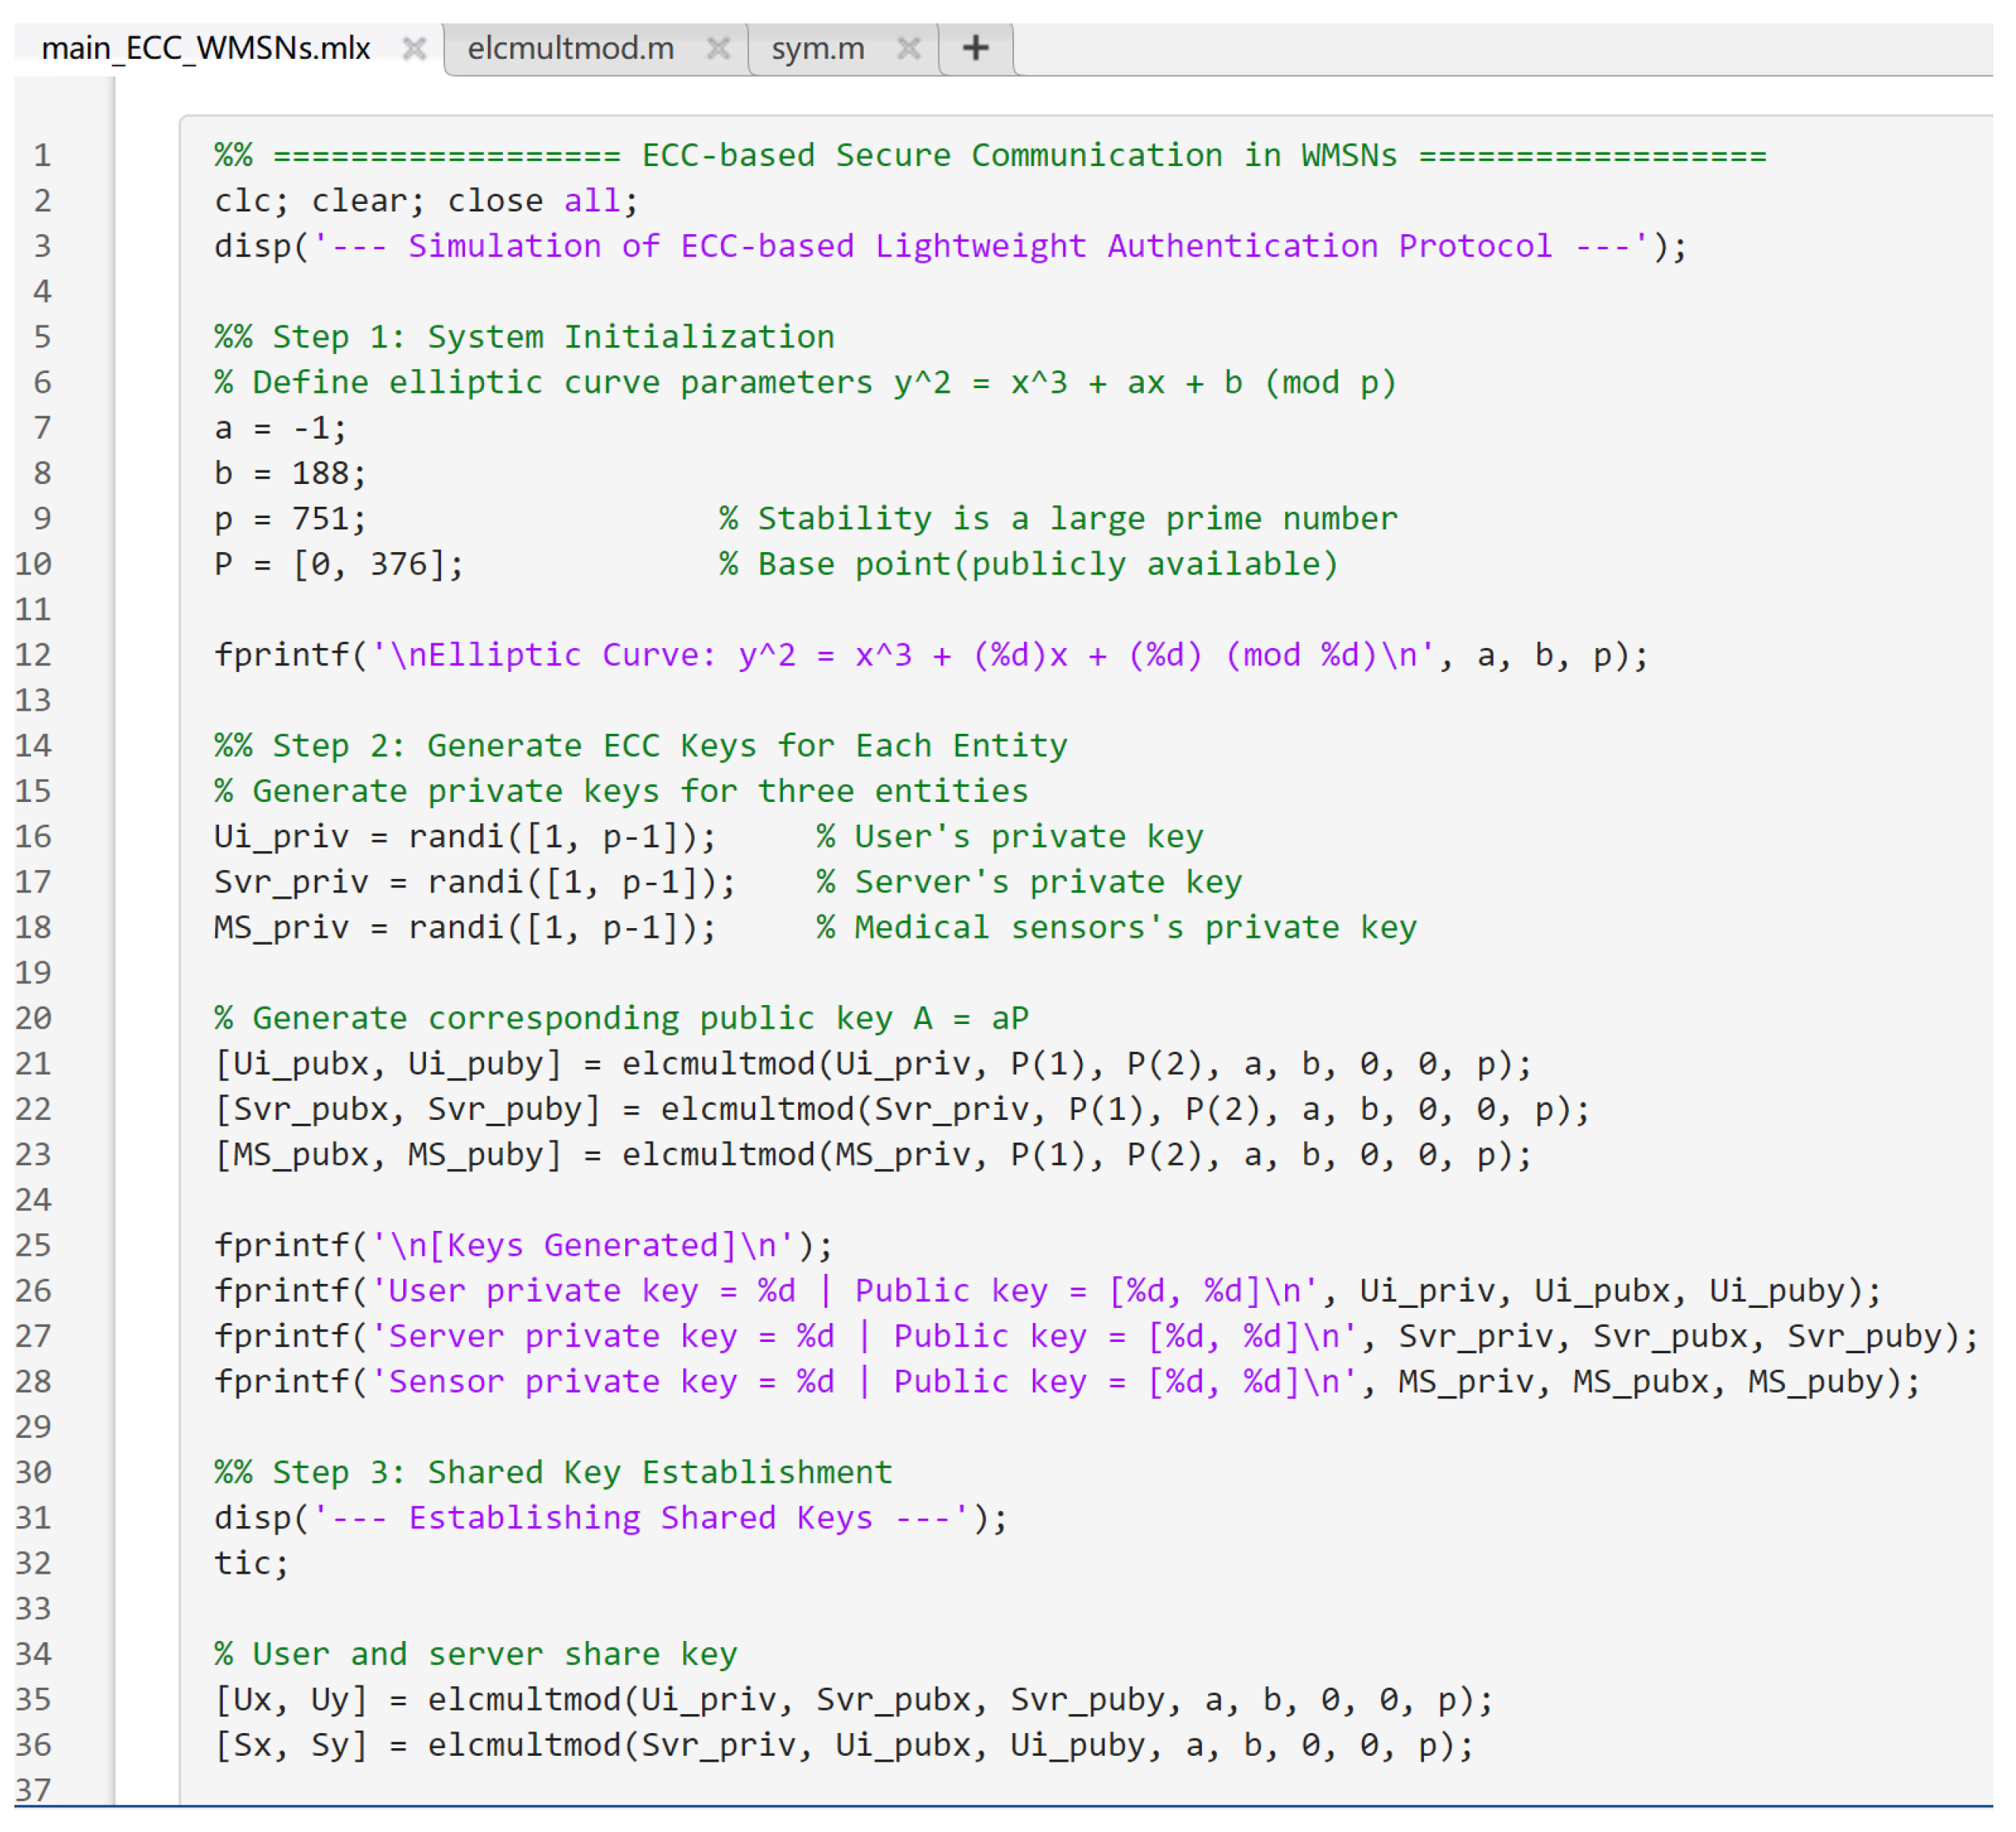Switch to the elcmultmod.m tab

click(570, 48)
